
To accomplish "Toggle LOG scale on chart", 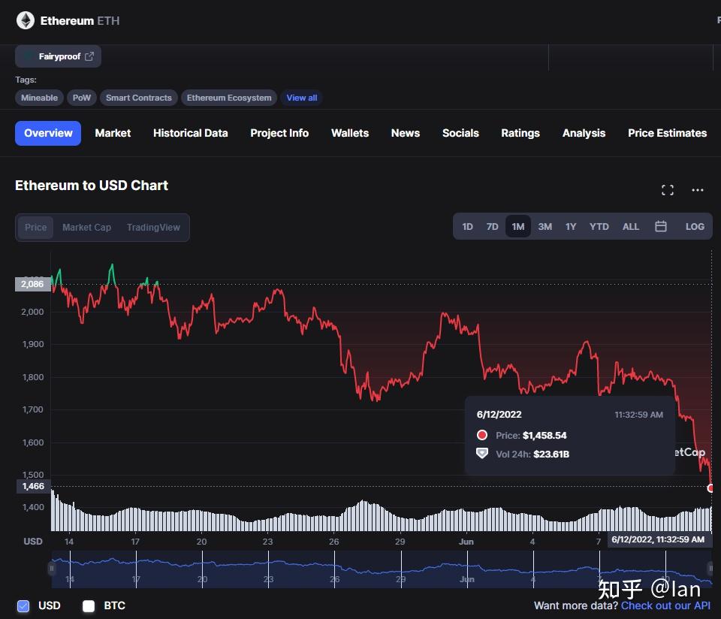I will pyautogui.click(x=694, y=227).
